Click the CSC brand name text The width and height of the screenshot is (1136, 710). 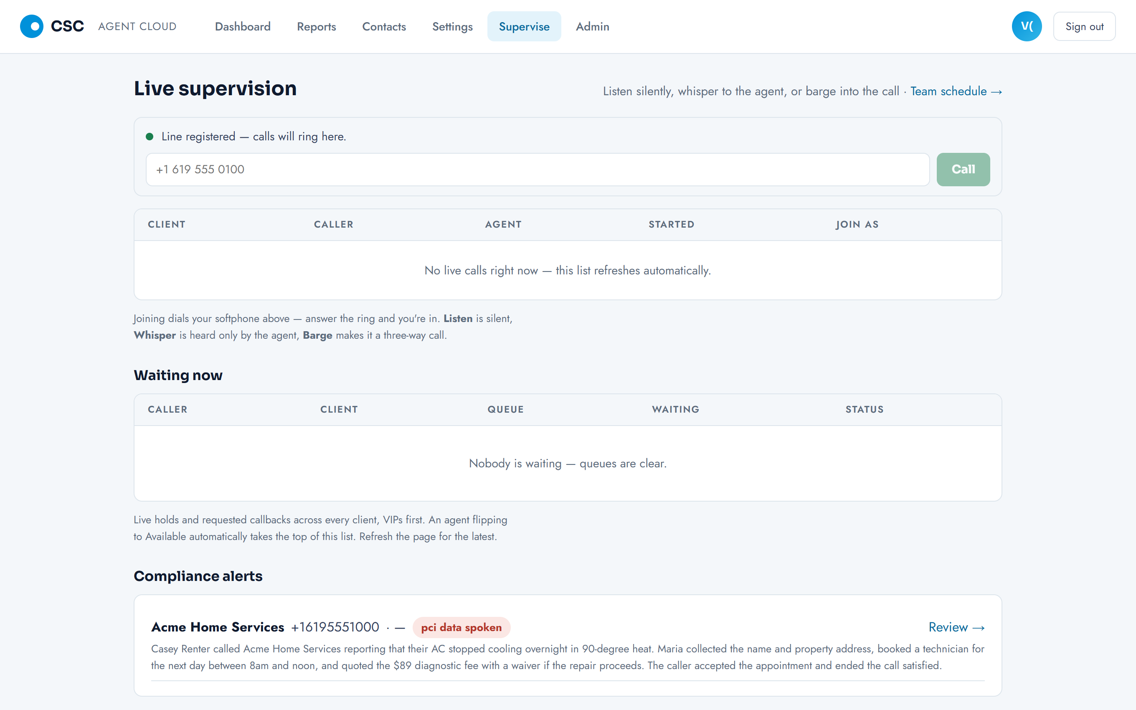point(67,26)
